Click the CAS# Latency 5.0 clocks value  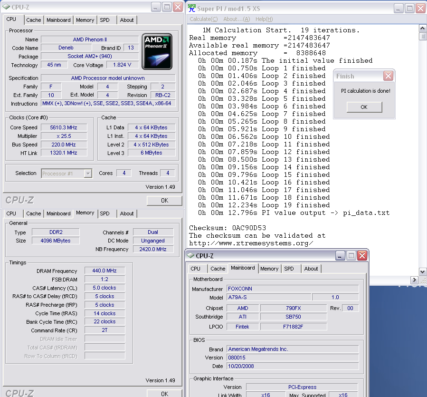[104, 288]
